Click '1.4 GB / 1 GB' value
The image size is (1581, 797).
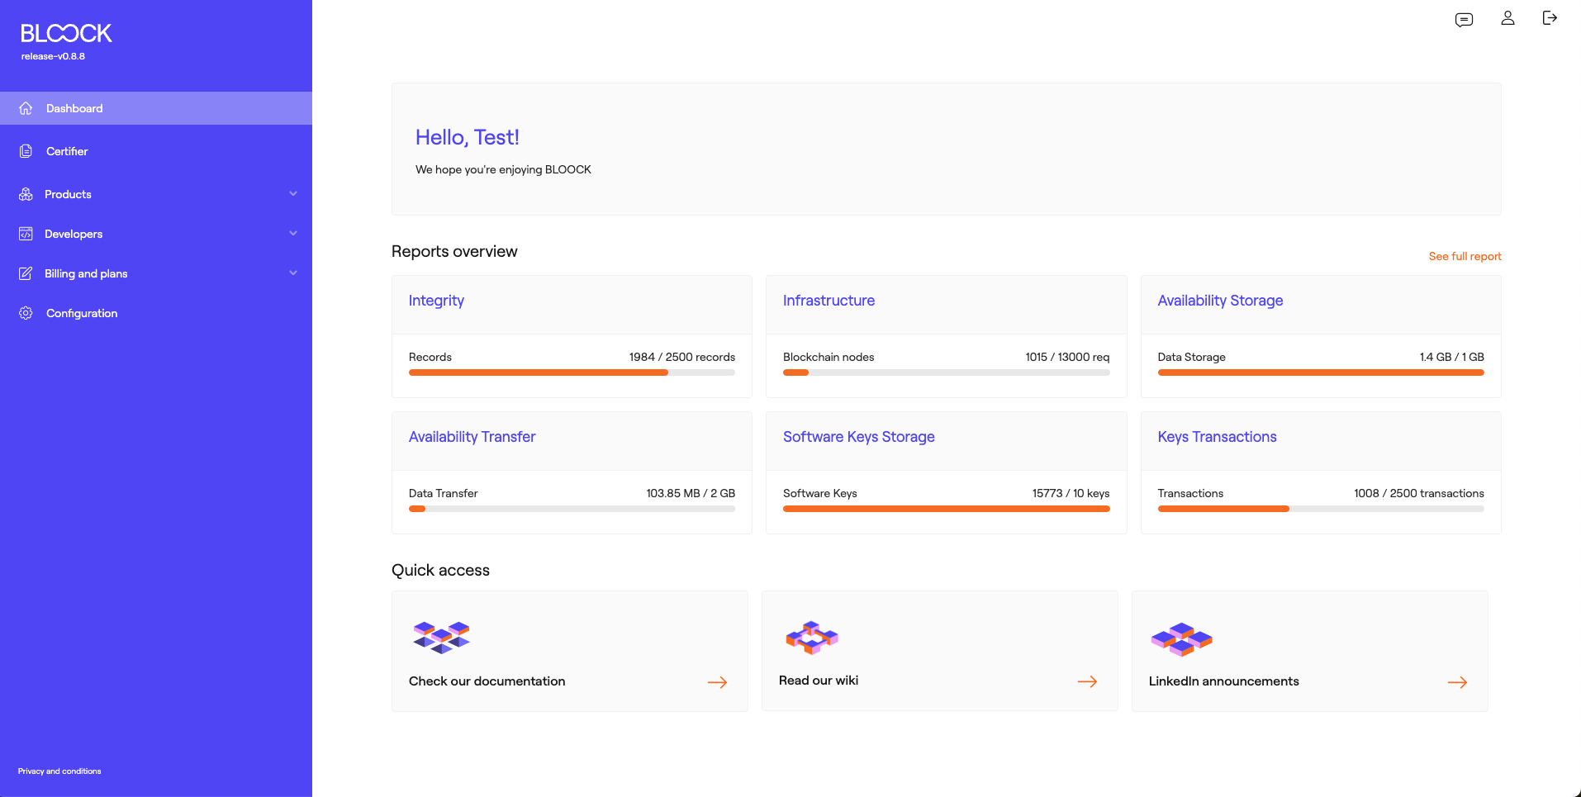click(x=1451, y=357)
